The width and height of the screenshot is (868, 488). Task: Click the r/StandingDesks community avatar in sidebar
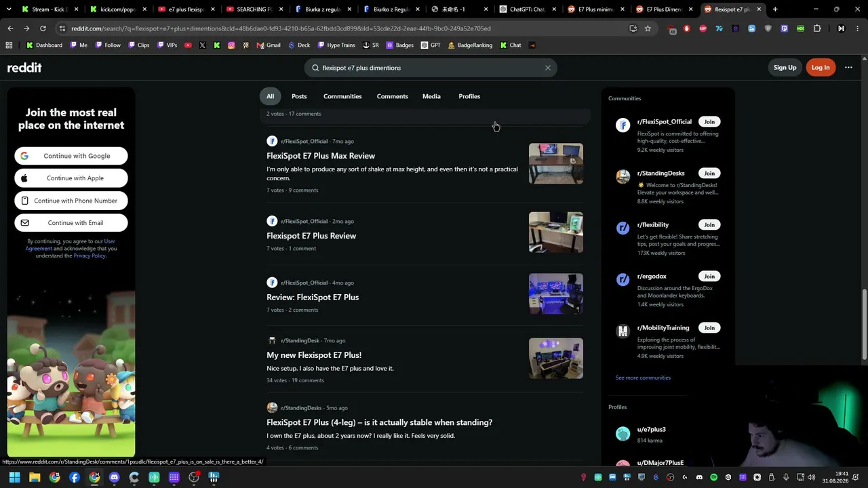[623, 177]
